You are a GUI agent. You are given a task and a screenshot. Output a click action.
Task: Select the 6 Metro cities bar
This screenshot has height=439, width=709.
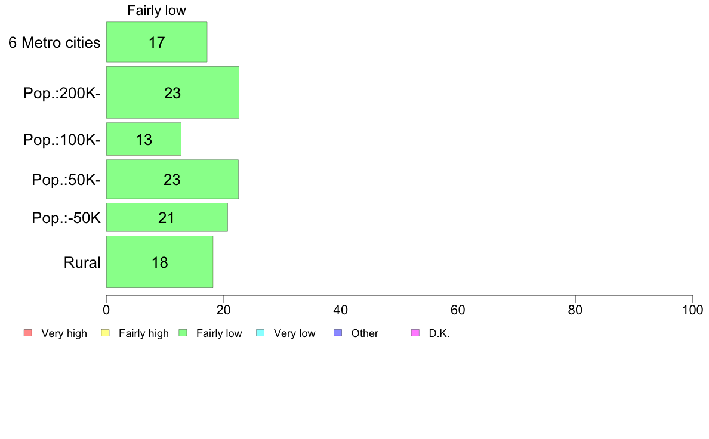(157, 42)
